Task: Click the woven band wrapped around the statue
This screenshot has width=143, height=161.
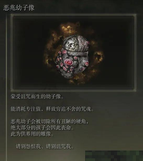Action: coord(78,54)
